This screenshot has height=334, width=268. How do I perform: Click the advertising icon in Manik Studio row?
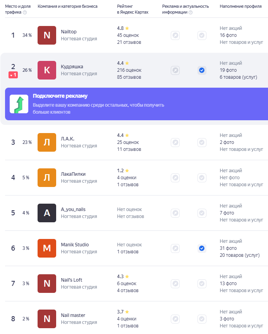click(x=175, y=248)
